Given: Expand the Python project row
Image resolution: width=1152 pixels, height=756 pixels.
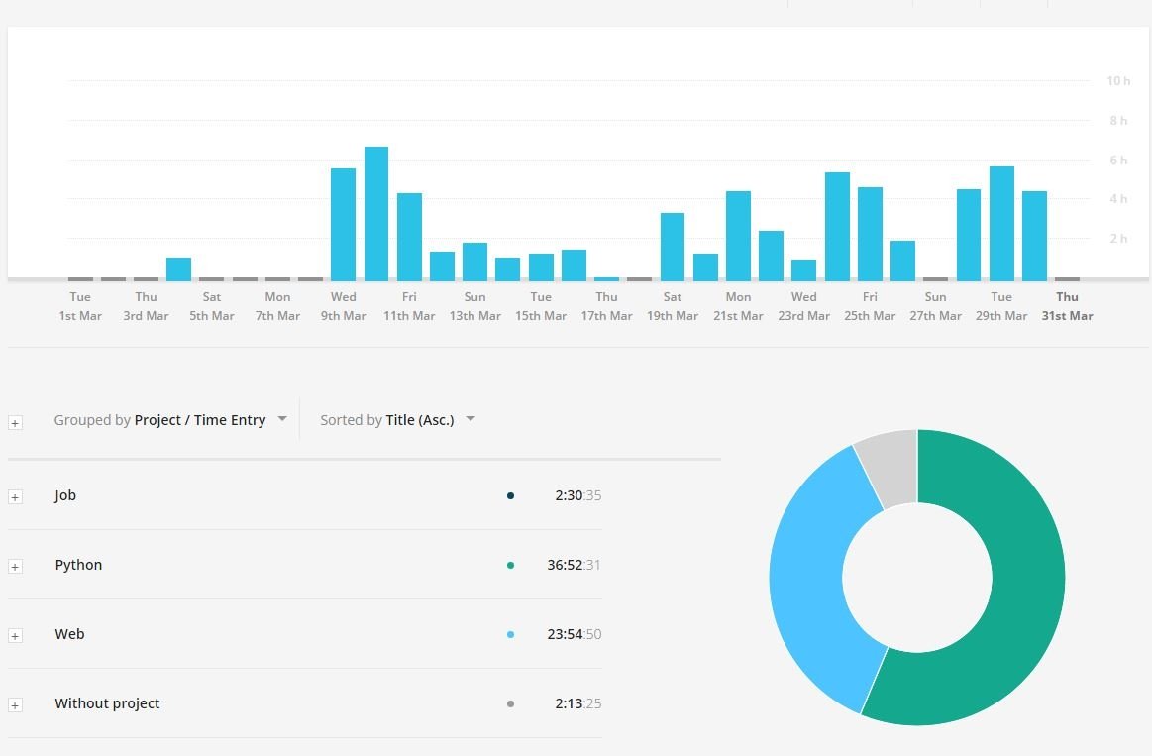Looking at the screenshot, I should click(15, 566).
